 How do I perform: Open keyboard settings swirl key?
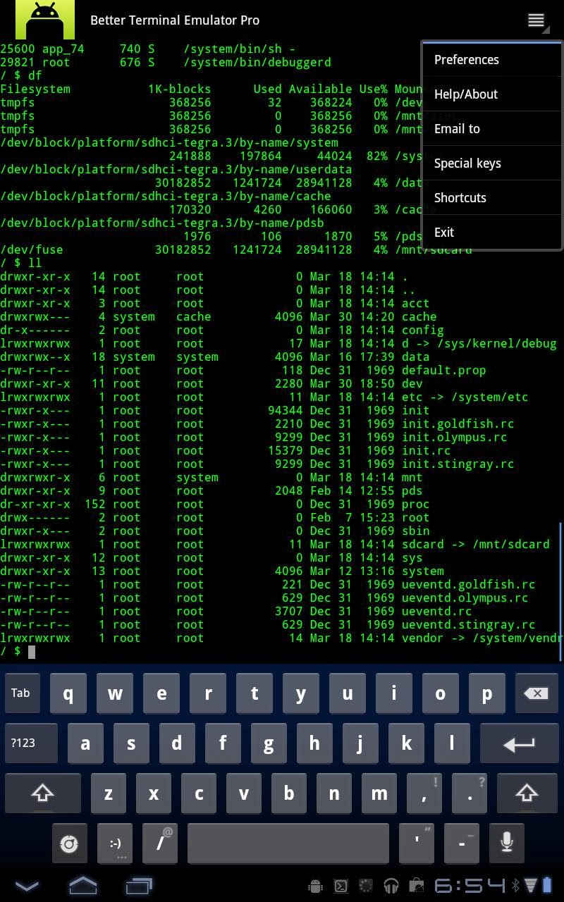69,843
